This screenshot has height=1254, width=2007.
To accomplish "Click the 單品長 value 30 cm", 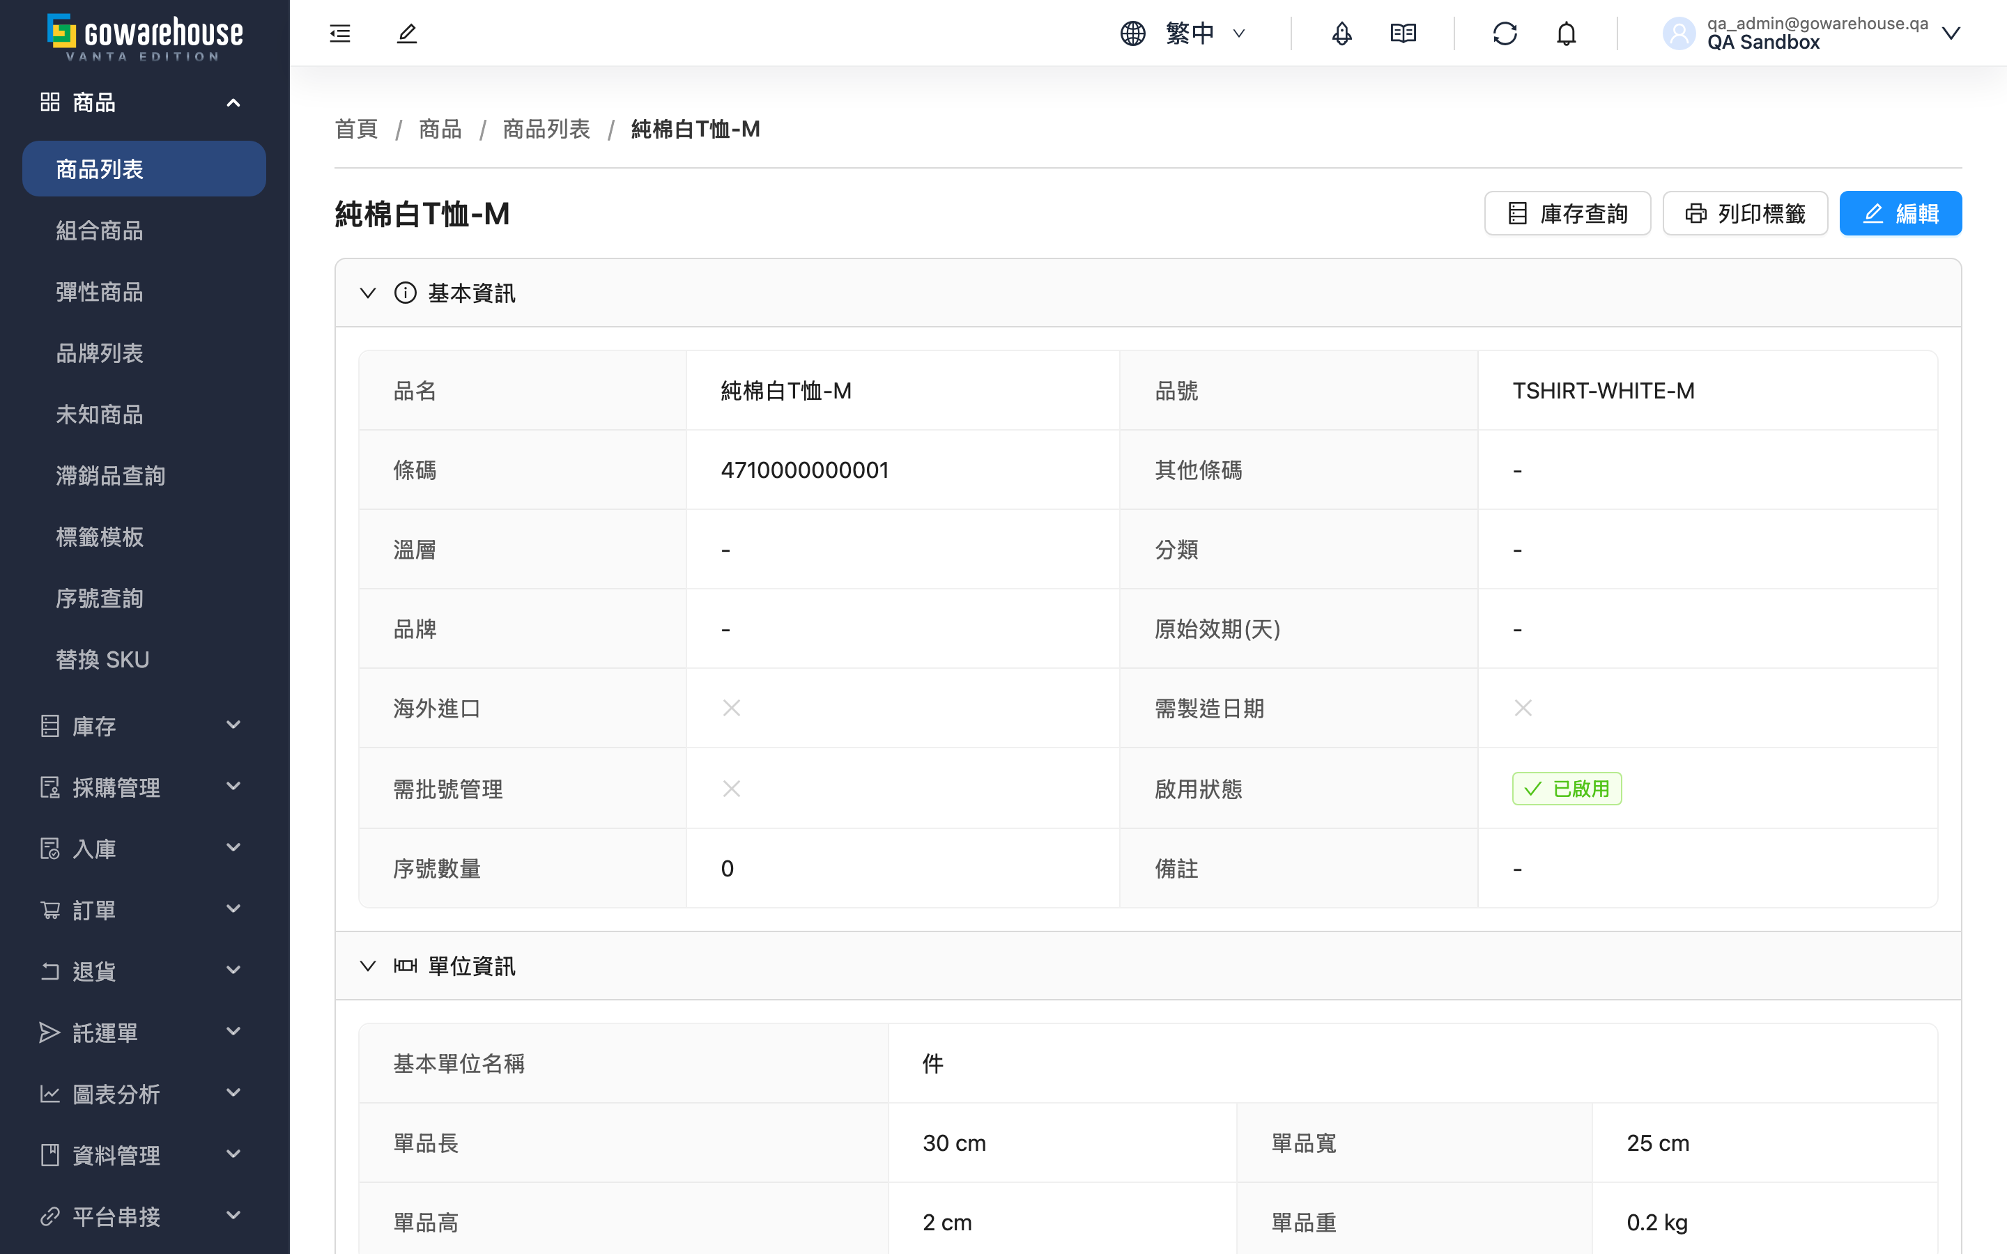I will coord(954,1143).
